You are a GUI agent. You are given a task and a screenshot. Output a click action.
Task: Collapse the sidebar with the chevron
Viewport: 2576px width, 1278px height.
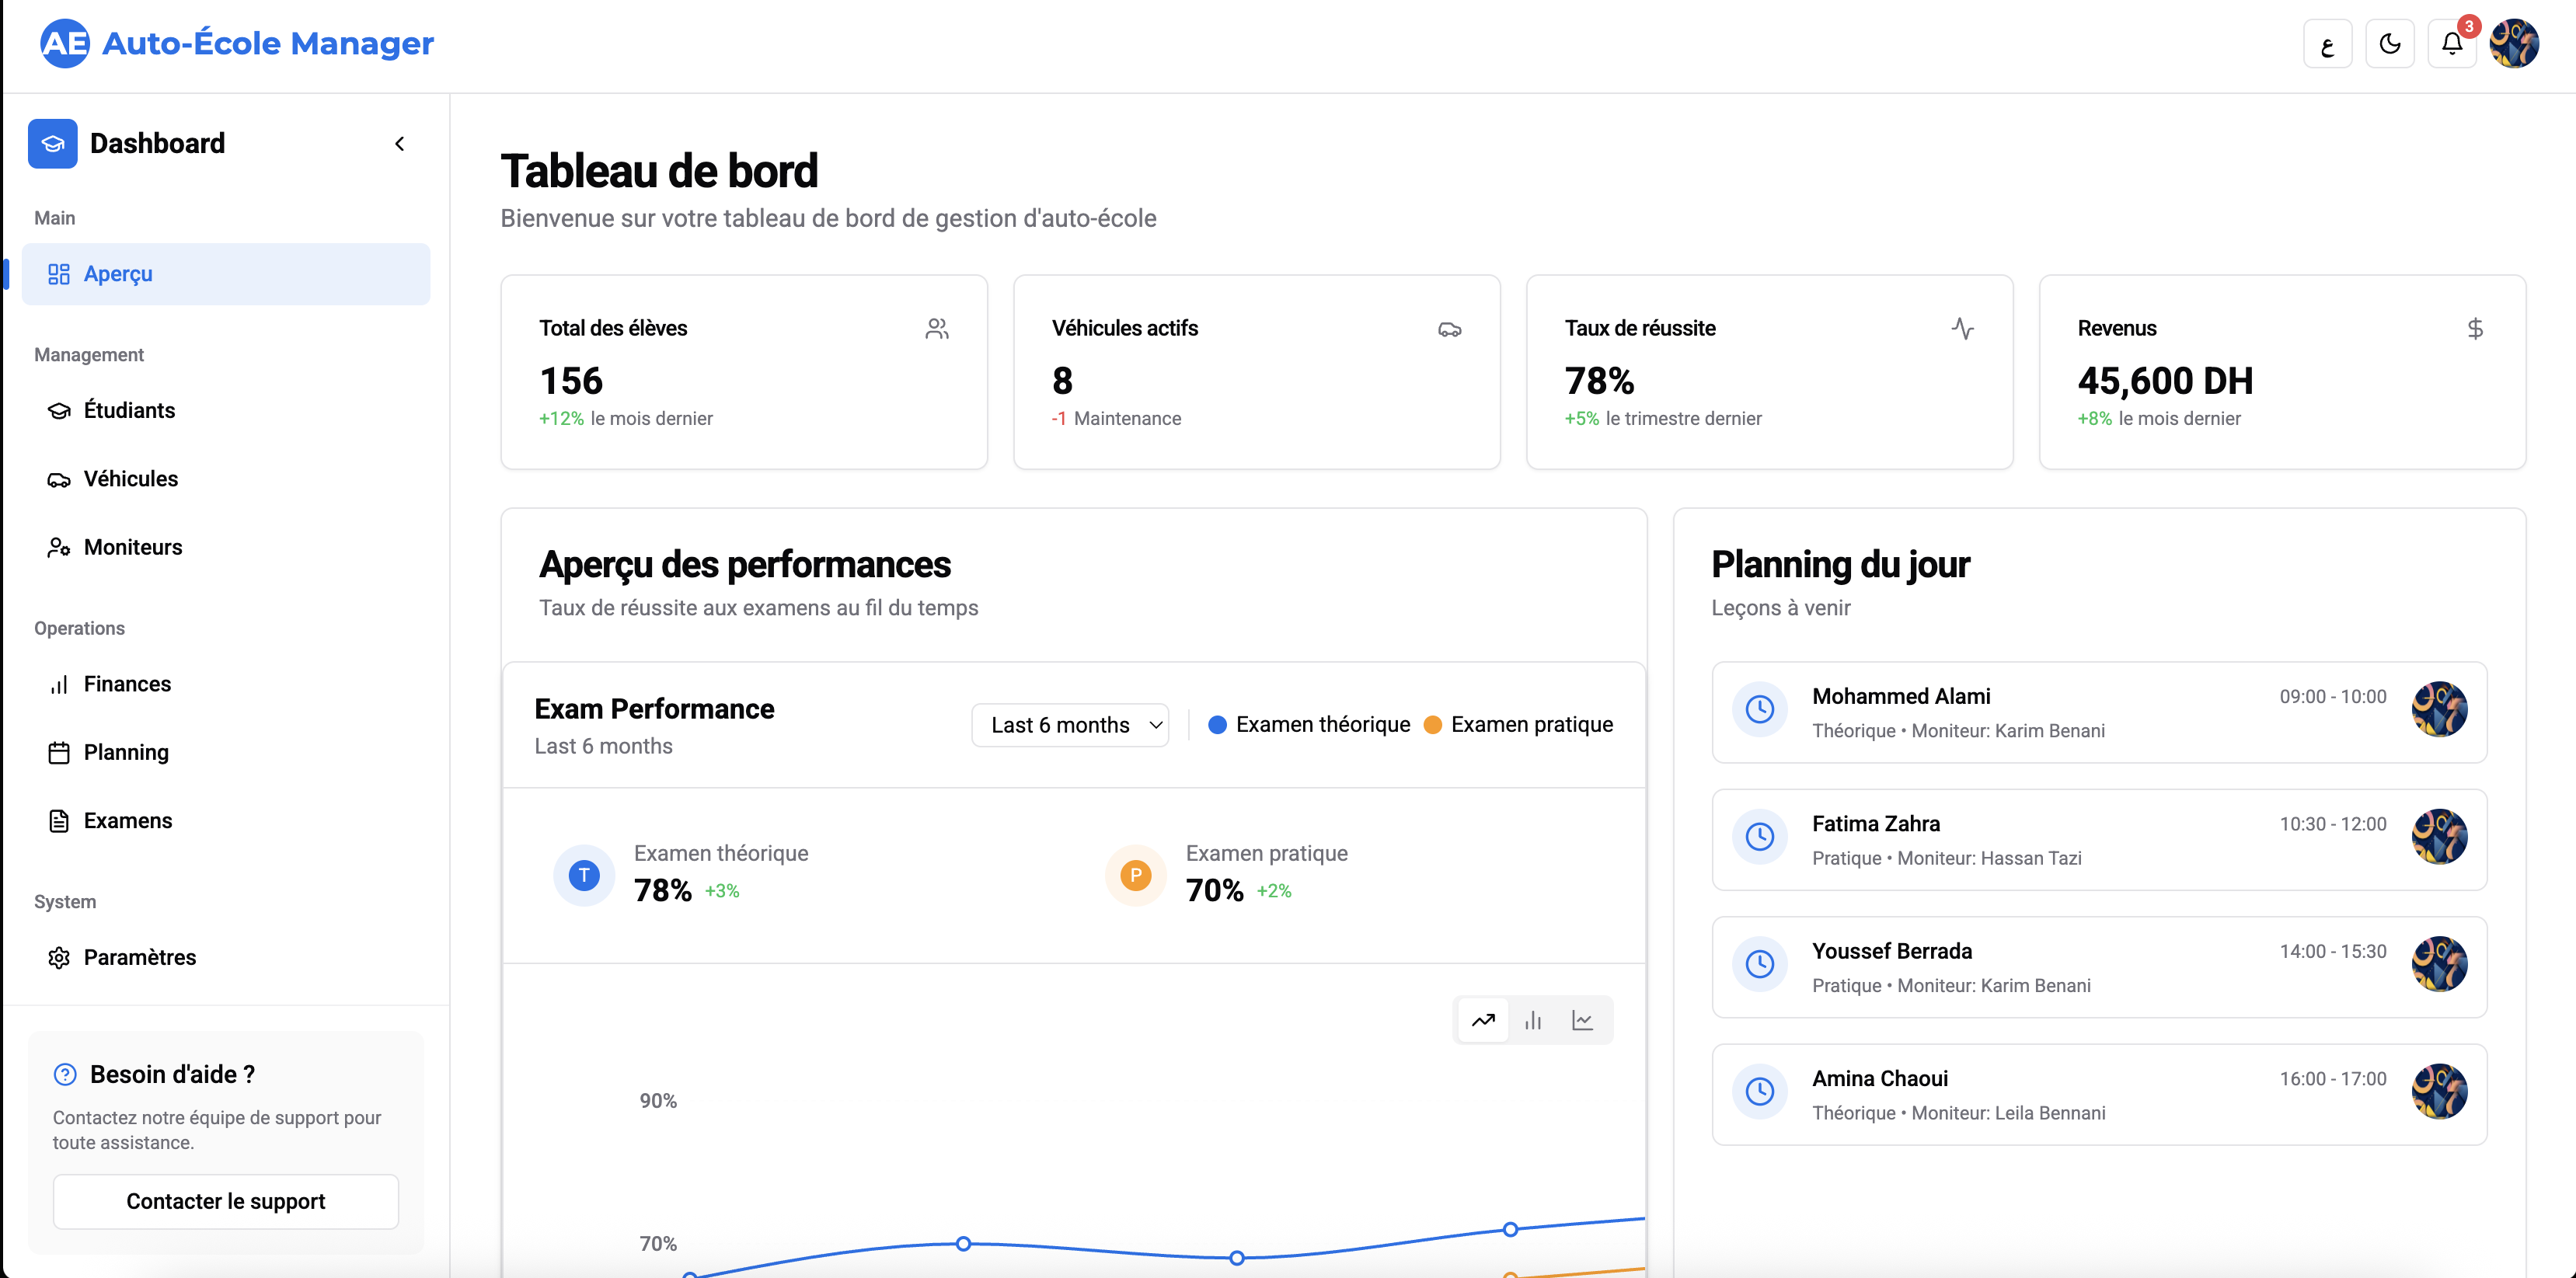(x=400, y=143)
